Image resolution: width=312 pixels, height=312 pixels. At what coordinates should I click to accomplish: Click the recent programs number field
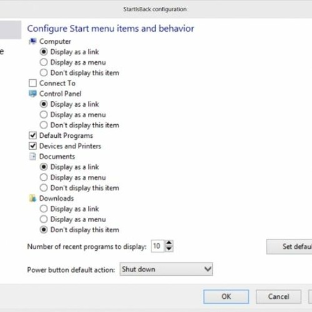point(158,246)
